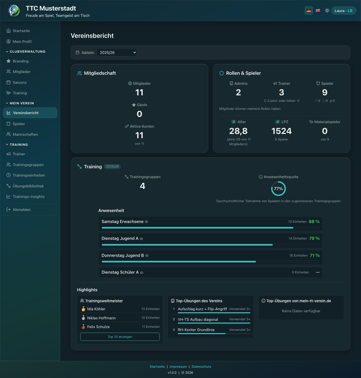The width and height of the screenshot is (361, 378).
Task: Click the 77% attendance ring
Action: (279, 189)
